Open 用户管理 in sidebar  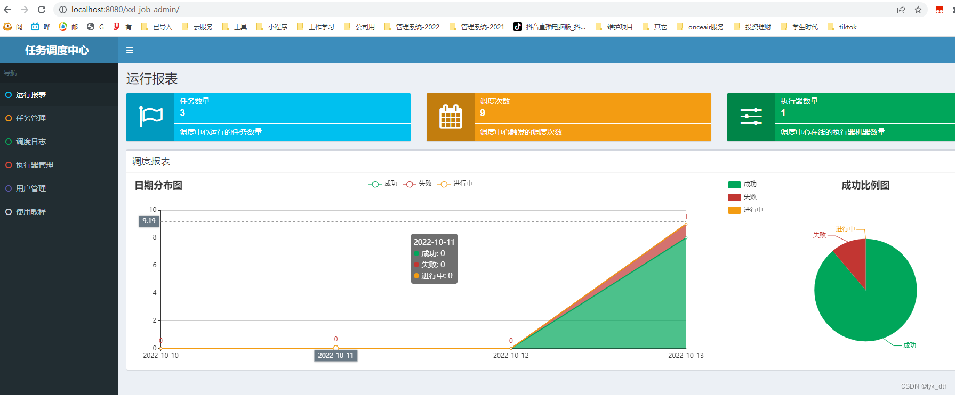[x=59, y=188]
